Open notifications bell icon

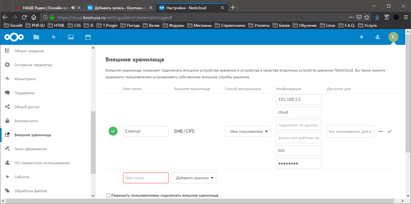pyautogui.click(x=362, y=37)
